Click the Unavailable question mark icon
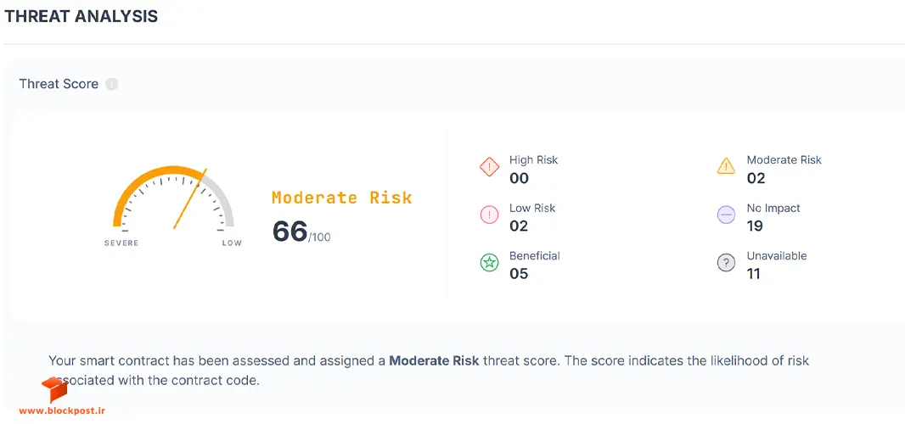The image size is (905, 424). (x=726, y=263)
